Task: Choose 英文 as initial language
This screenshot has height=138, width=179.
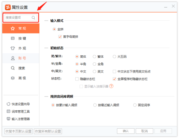Action: click(x=94, y=71)
